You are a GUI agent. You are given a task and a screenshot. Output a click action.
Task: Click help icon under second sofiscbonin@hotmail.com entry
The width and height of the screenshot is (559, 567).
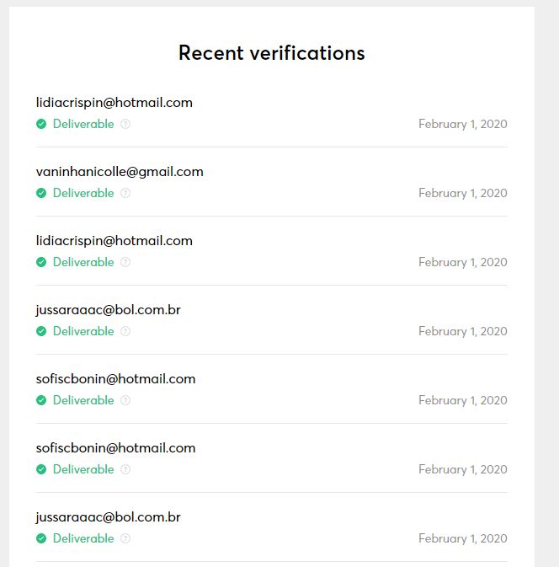125,469
